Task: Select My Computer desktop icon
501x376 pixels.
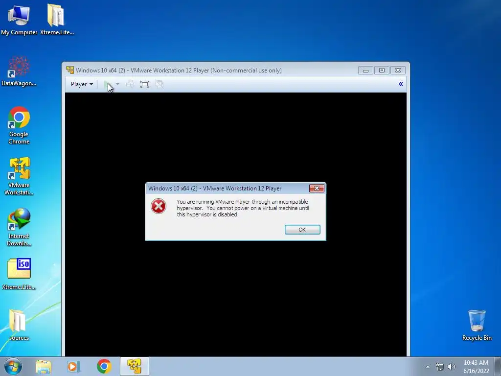Action: point(19,20)
